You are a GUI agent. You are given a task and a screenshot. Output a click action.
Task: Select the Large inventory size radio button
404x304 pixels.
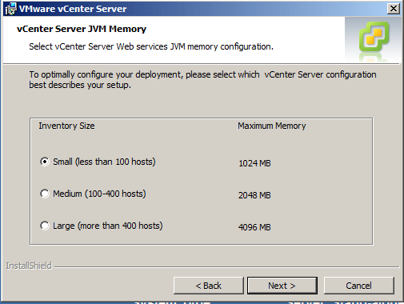45,226
